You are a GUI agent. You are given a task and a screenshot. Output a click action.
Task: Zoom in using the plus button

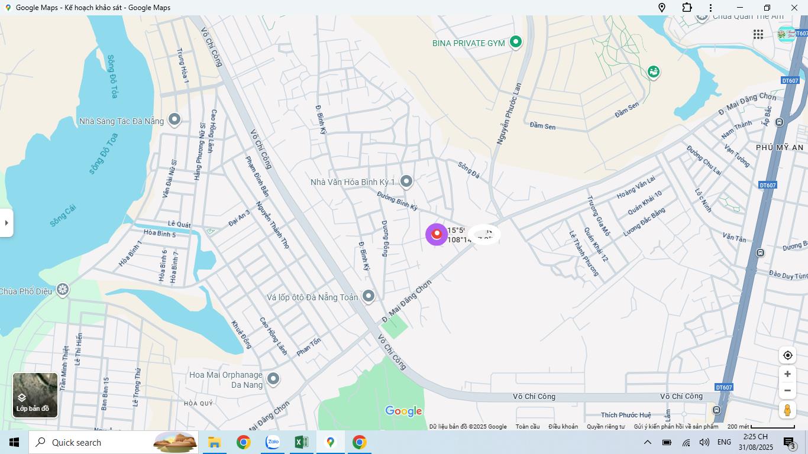click(x=787, y=374)
